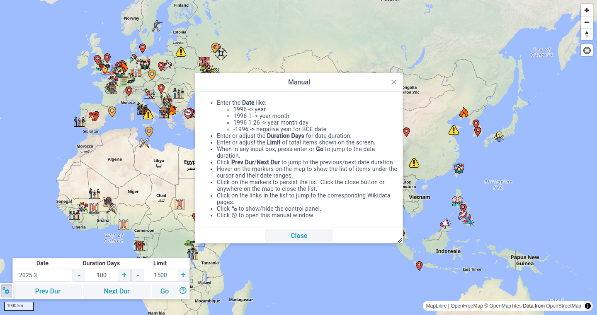Viewport: 597px width, 315px height.
Task: Click the podium icon in Romania
Action: (x=179, y=93)
